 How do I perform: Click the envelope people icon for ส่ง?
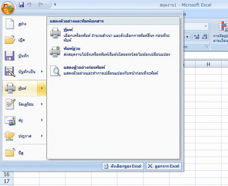coord(10,121)
